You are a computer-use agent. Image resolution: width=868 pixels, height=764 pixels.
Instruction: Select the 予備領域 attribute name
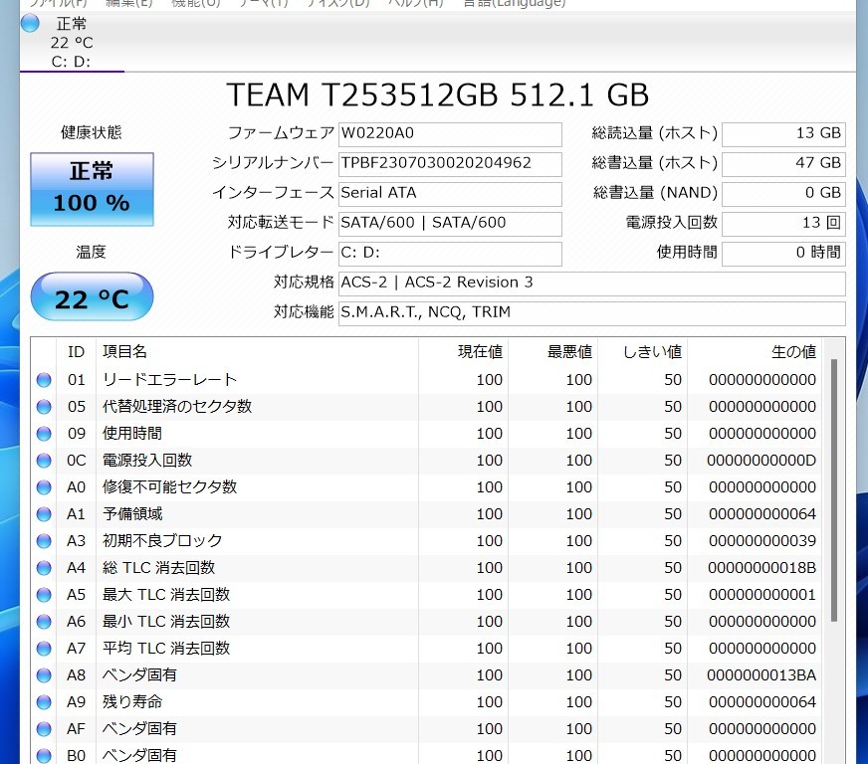[132, 514]
